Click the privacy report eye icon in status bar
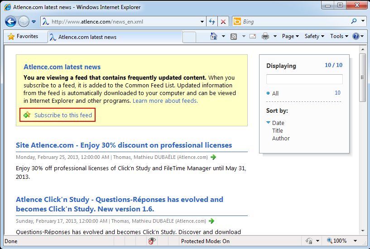Viewport: 370px width, 249px height. [x=152, y=241]
